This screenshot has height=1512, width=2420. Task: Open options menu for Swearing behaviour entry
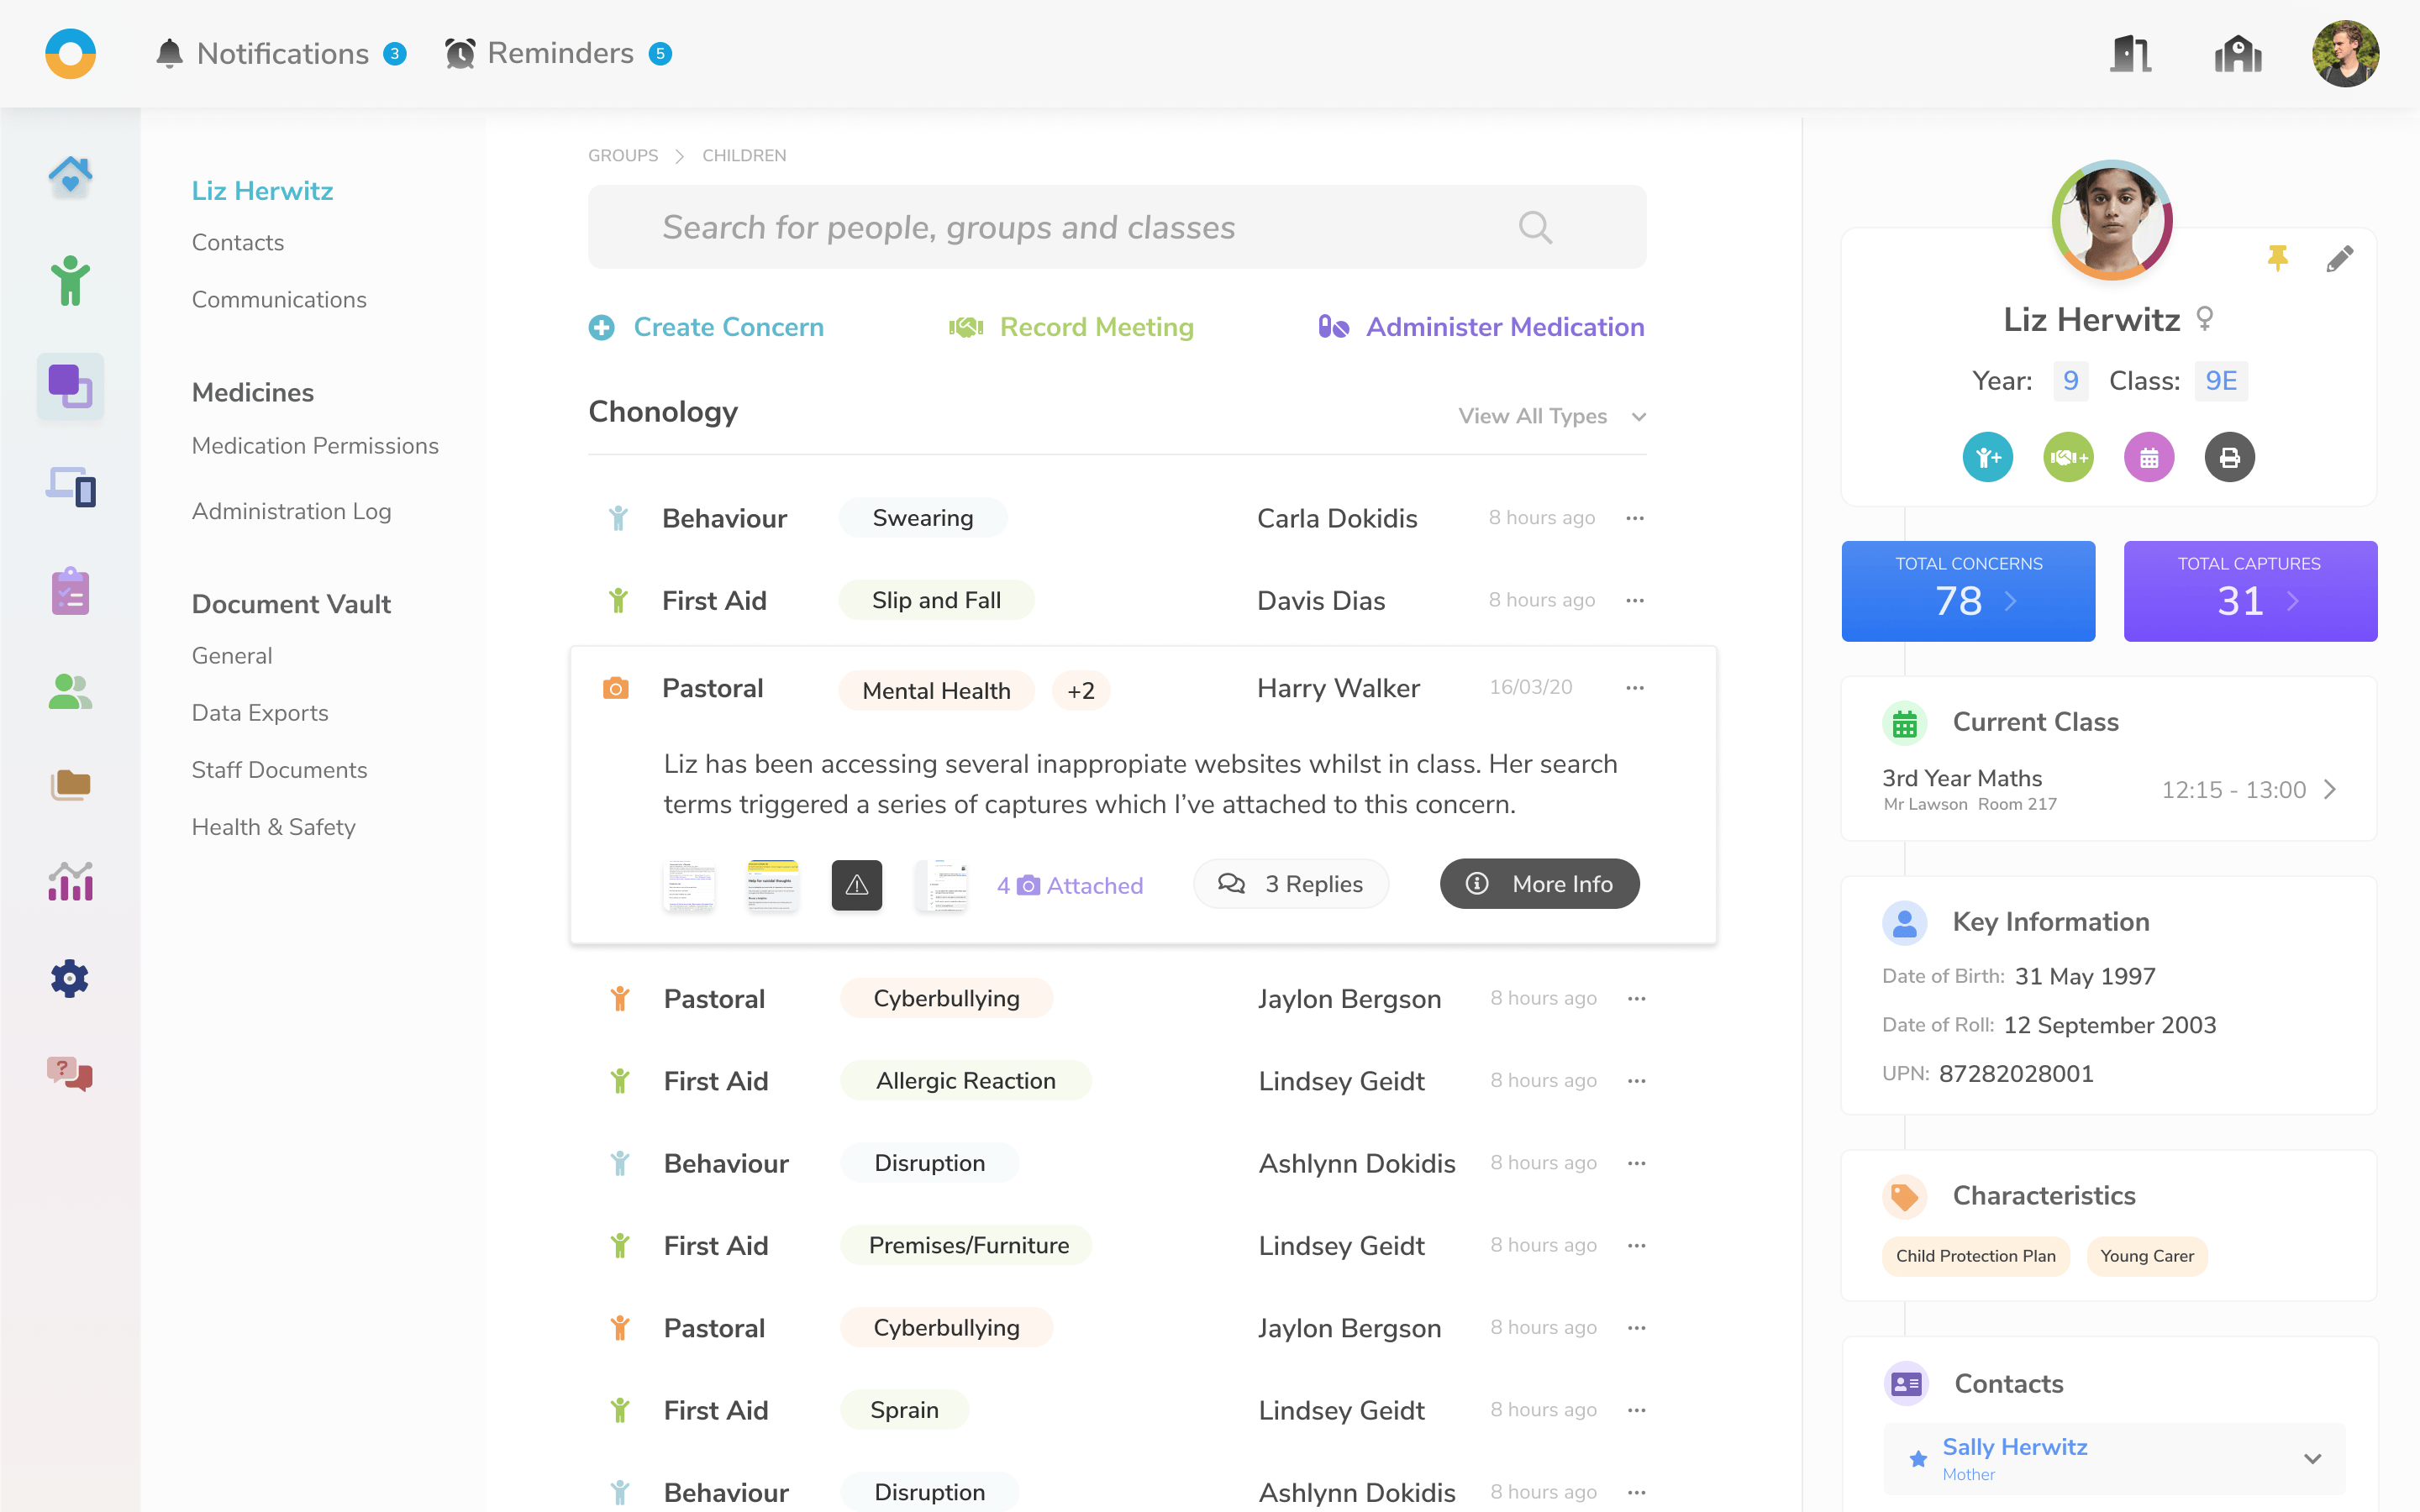[1635, 518]
